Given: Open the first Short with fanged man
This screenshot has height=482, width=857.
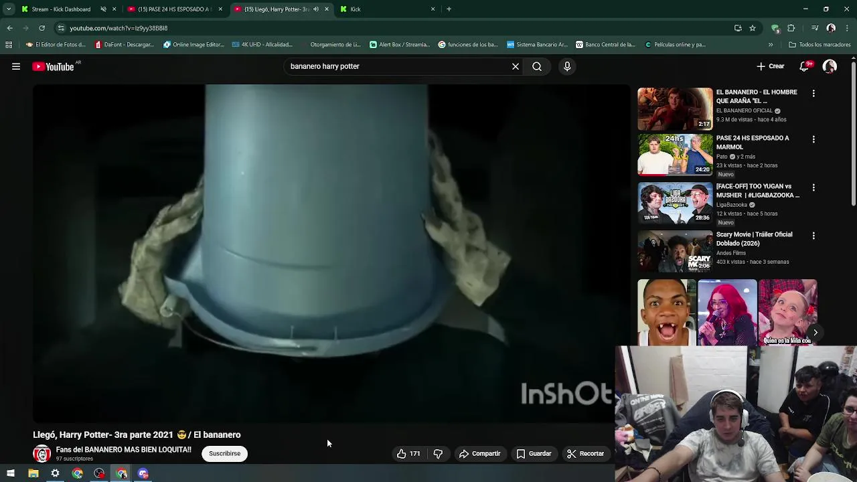Looking at the screenshot, I should 666,313.
